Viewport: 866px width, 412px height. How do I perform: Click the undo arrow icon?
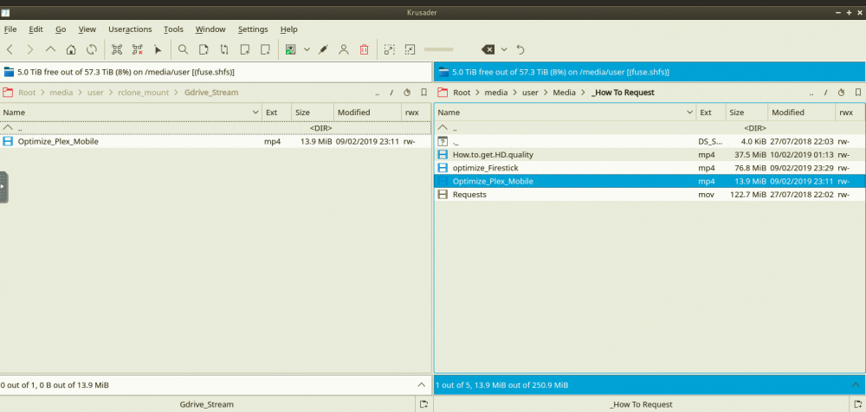520,49
